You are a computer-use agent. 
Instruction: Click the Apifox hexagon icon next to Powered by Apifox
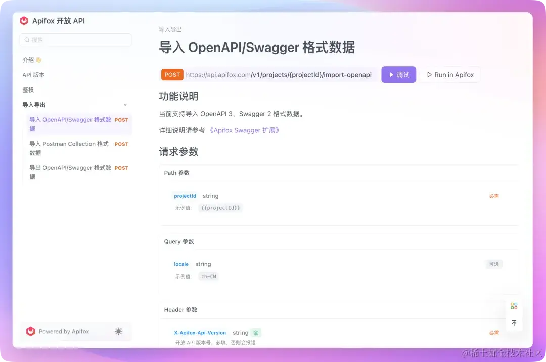[x=30, y=331]
